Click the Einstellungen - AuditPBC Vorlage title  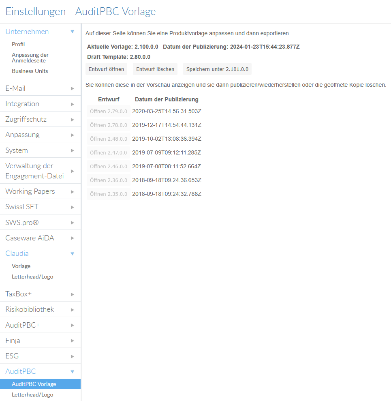coord(81,11)
